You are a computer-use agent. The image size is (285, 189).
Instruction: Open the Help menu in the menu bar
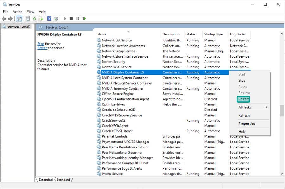tap(42, 12)
